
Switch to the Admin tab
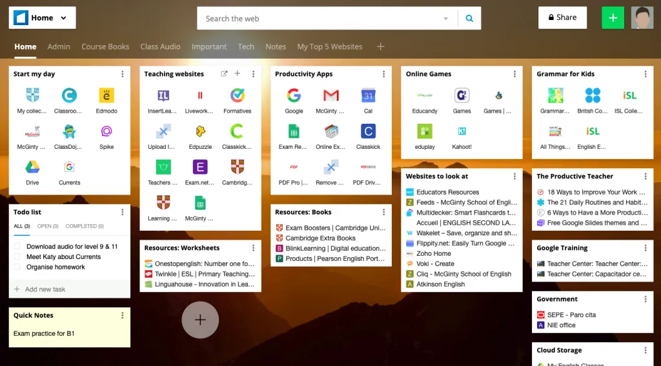coord(59,46)
